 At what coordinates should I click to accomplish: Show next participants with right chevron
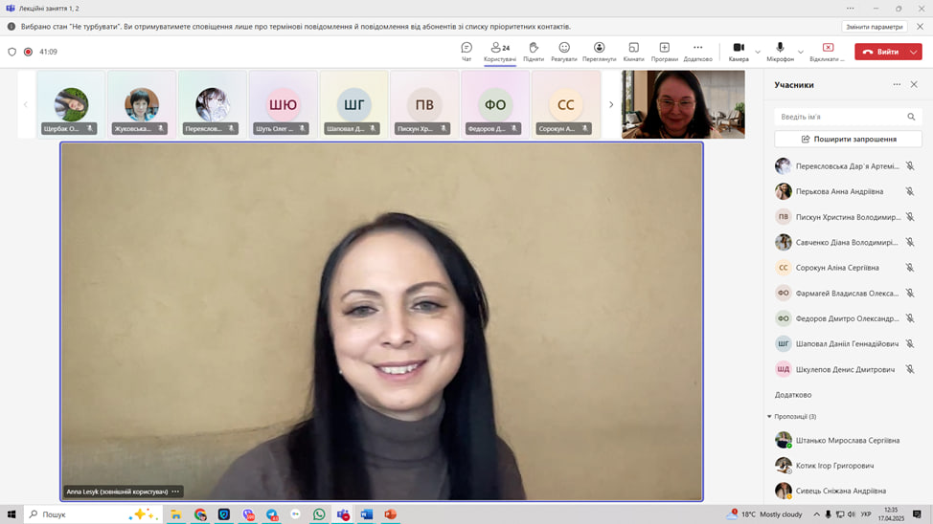[x=611, y=104]
